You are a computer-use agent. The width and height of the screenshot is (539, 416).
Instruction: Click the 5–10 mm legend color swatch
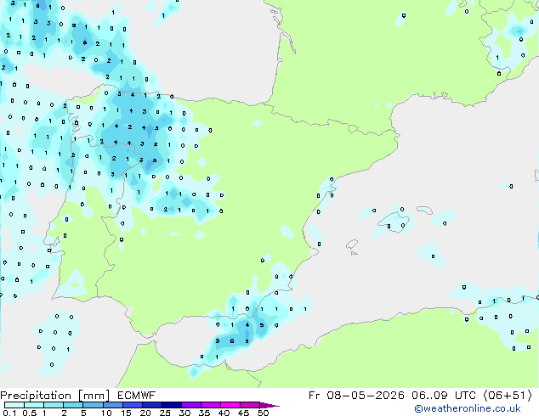point(93,405)
